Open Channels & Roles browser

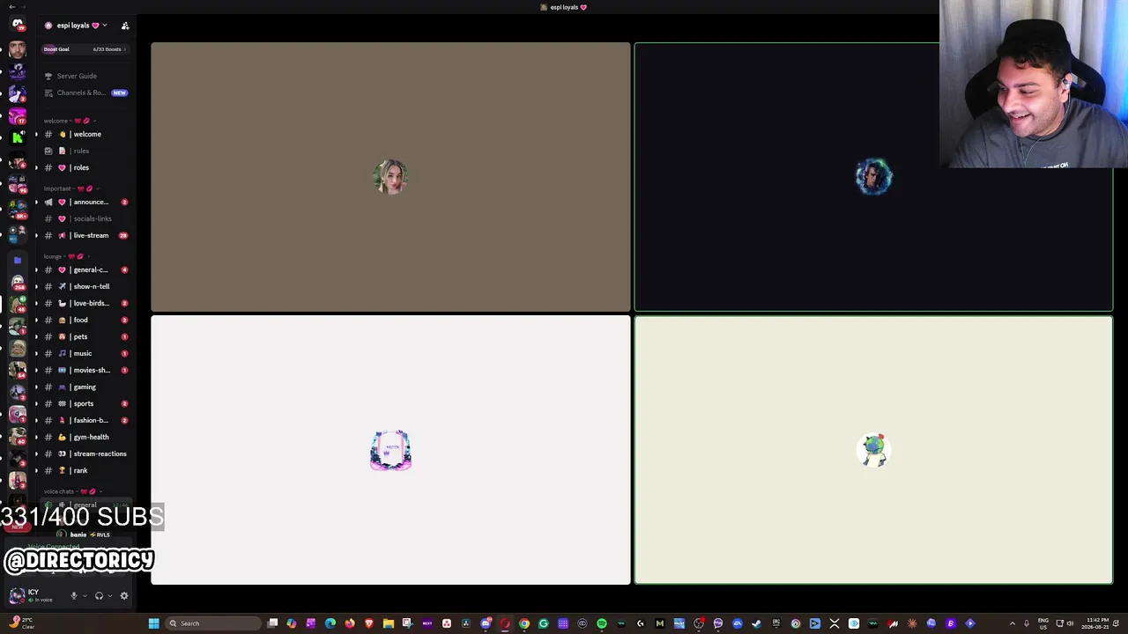point(85,92)
